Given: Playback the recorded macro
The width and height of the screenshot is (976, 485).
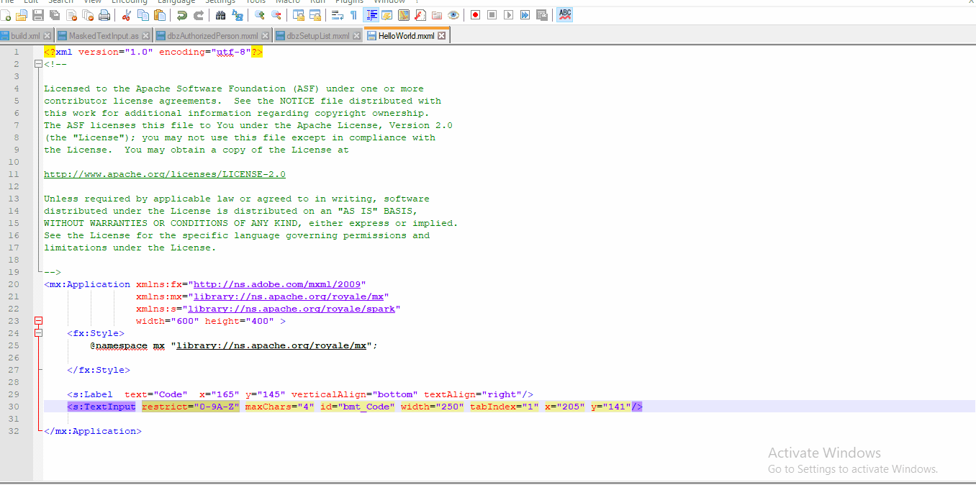Looking at the screenshot, I should tap(507, 14).
